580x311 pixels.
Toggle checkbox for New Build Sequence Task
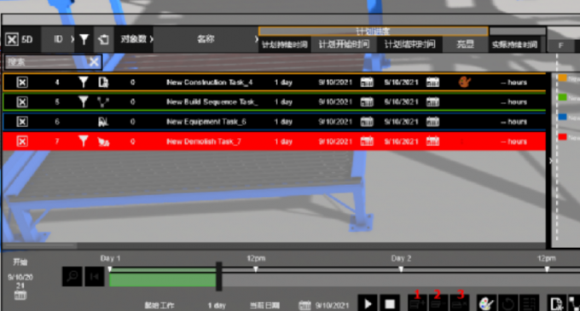[x=22, y=101]
